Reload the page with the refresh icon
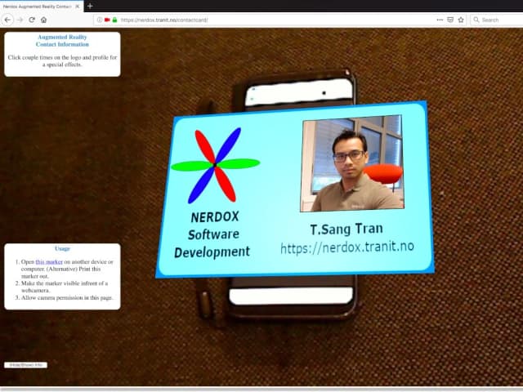Image resolution: width=523 pixels, height=392 pixels. tap(32, 20)
